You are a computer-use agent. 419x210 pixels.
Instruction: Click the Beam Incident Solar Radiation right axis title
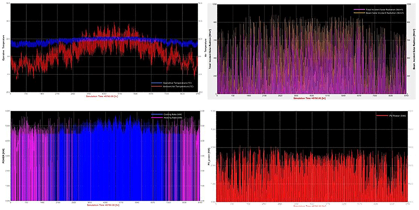(x=414, y=49)
